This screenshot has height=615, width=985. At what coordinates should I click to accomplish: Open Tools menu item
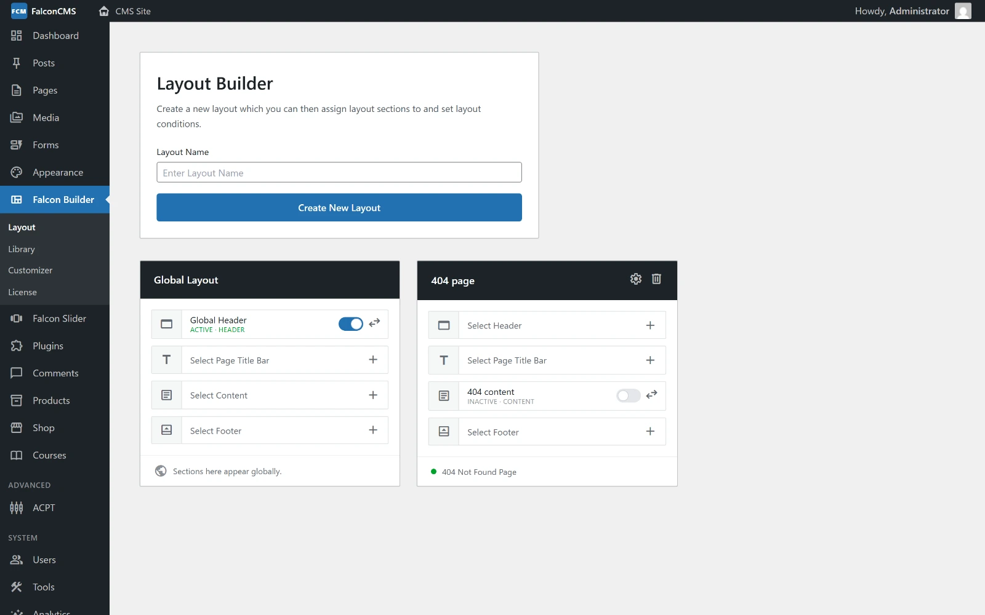coord(55,587)
